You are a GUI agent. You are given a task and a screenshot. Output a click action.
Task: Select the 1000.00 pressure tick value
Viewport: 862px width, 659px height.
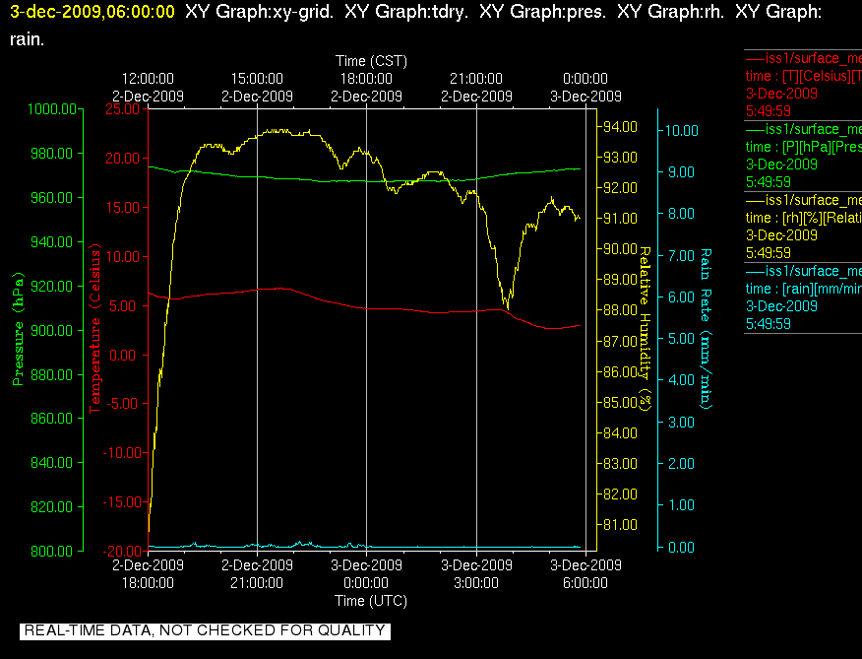(x=52, y=109)
